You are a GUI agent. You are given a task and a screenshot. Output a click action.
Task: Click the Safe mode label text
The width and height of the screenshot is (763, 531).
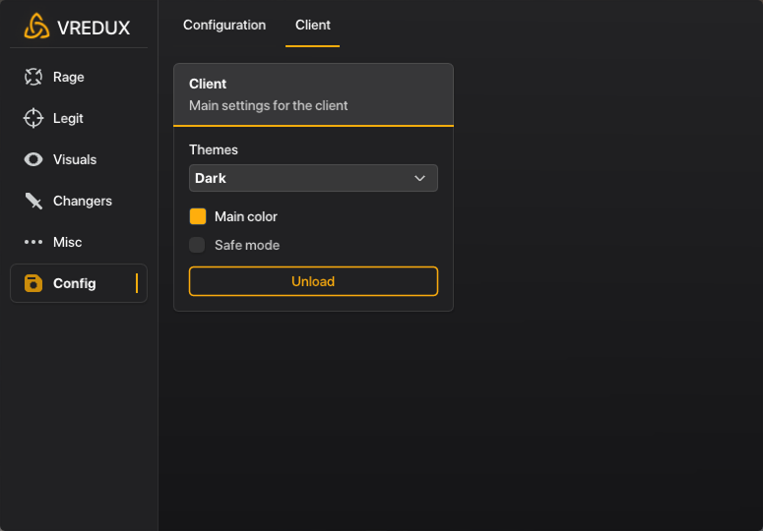click(x=247, y=245)
